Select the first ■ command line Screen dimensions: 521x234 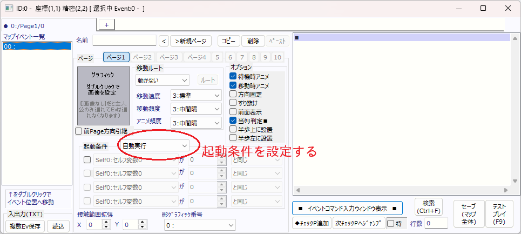pos(402,38)
